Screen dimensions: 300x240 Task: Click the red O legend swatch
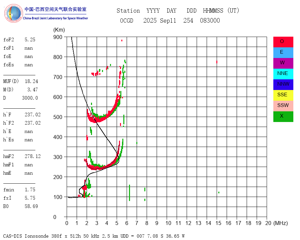pyautogui.click(x=283, y=42)
